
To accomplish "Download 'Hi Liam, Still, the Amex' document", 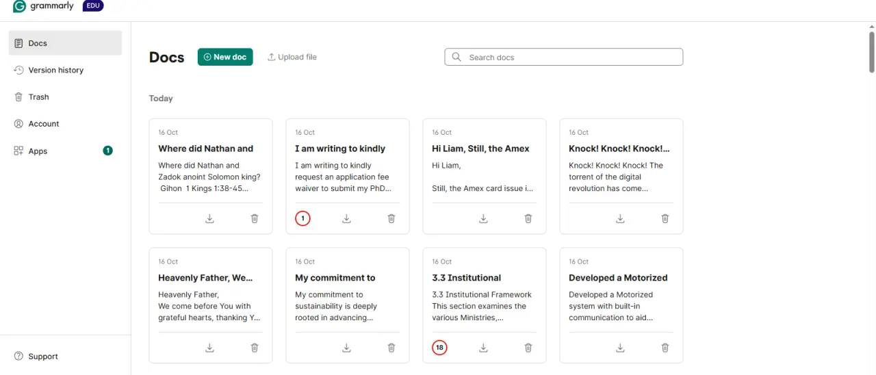I will 484,218.
